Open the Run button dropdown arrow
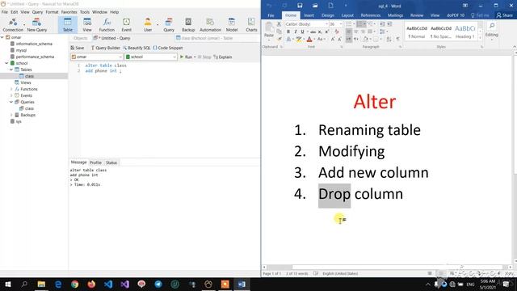 (195, 57)
